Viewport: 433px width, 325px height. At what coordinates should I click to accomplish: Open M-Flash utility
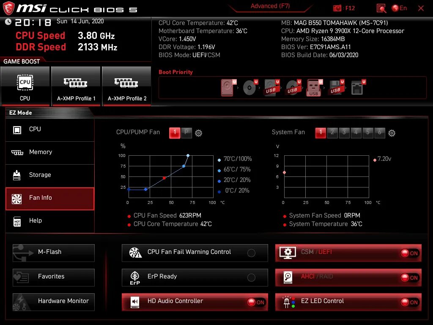pyautogui.click(x=54, y=253)
